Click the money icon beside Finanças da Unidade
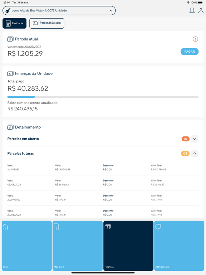The width and height of the screenshot is (206, 275). [10, 73]
